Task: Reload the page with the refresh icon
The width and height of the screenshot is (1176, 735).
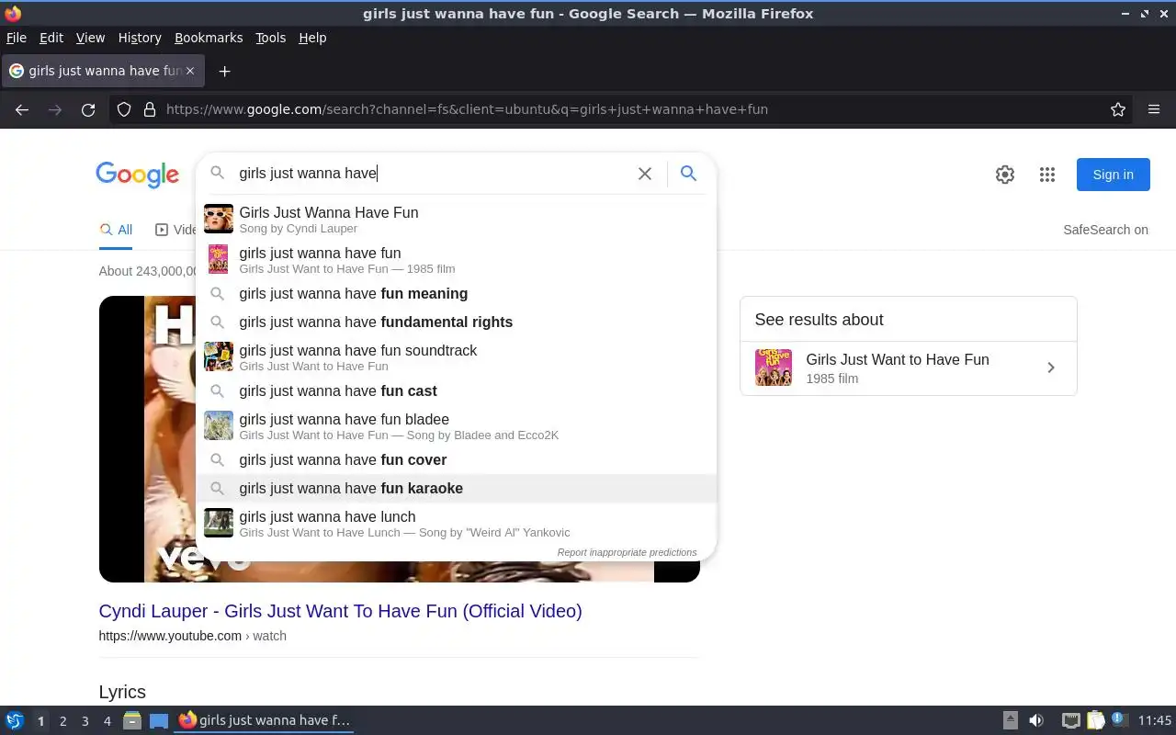Action: 88,109
